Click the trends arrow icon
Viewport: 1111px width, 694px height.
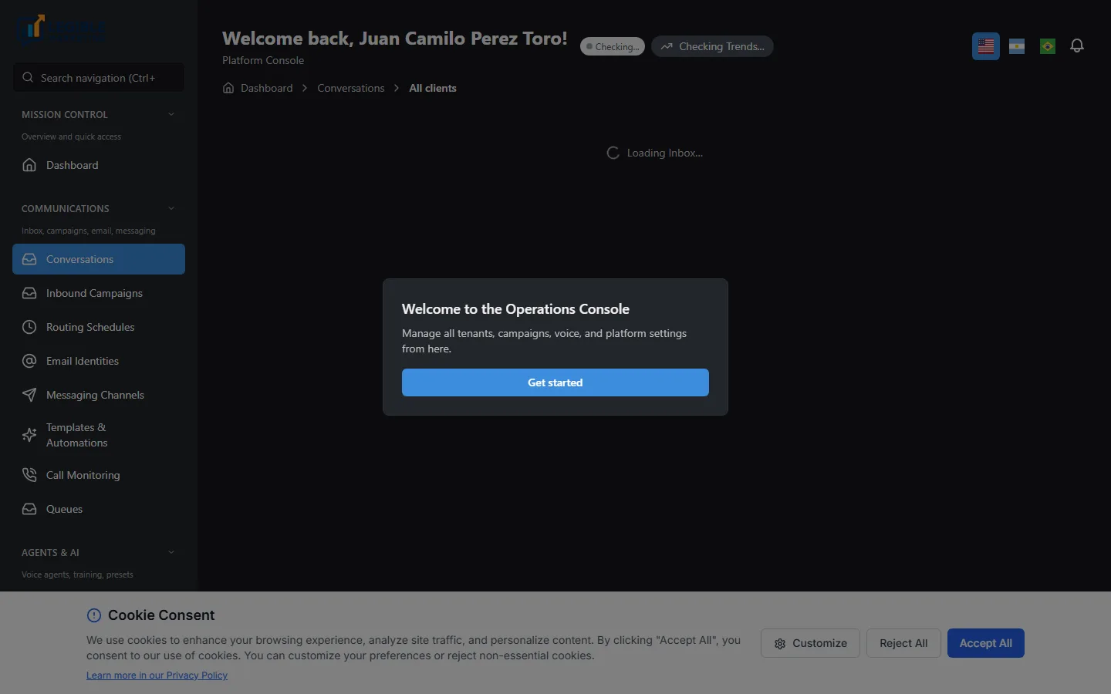pos(667,46)
